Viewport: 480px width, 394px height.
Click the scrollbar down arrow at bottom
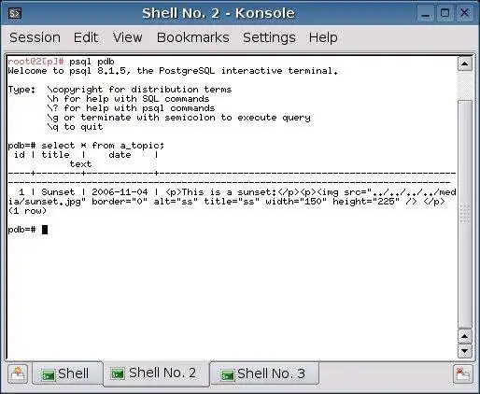pyautogui.click(x=465, y=351)
